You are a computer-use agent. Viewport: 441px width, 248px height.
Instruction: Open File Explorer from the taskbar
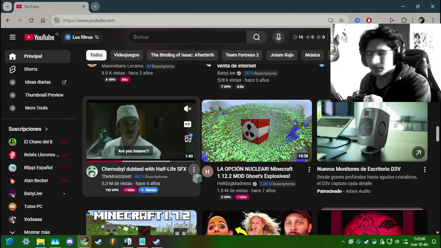tap(41, 242)
